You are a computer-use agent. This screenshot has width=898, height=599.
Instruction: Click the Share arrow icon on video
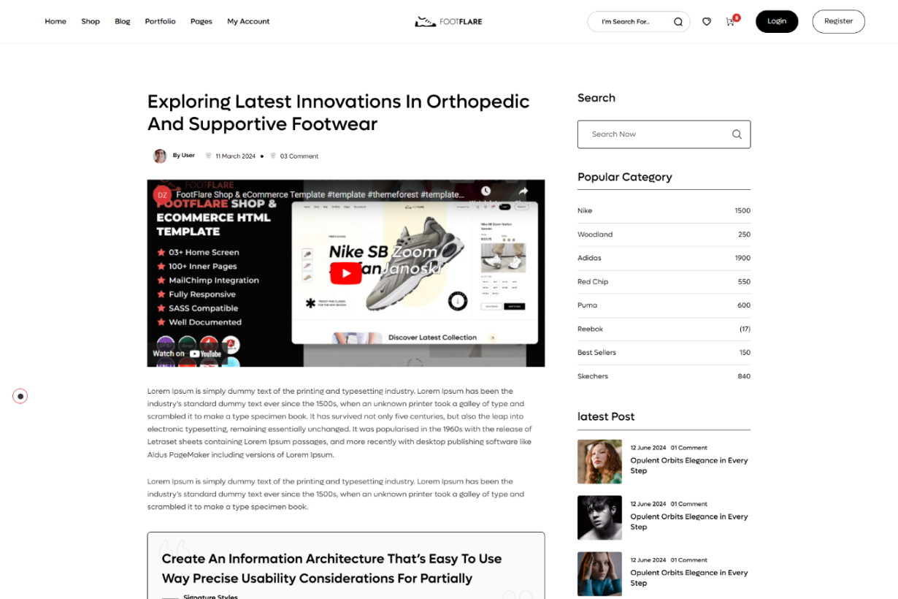tap(523, 191)
